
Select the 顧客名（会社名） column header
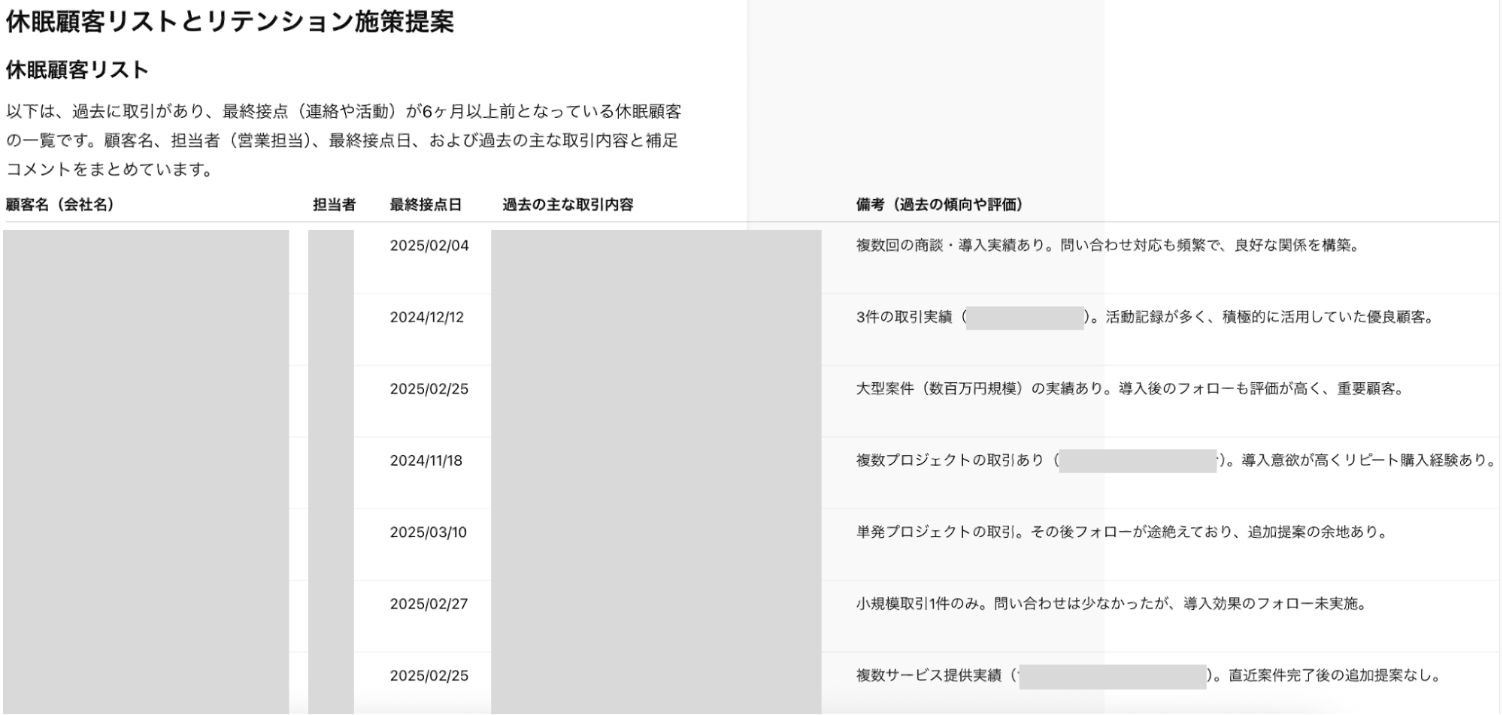pyautogui.click(x=60, y=205)
